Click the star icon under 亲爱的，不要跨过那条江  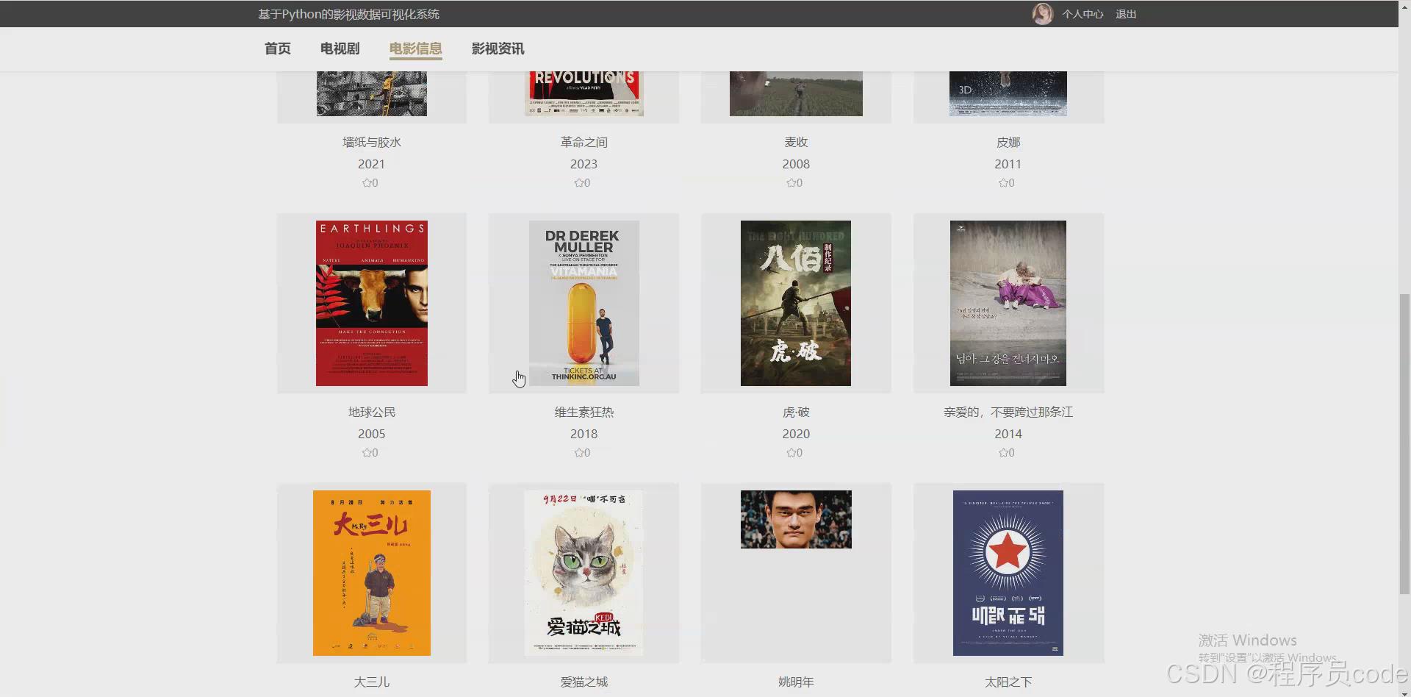click(1003, 453)
